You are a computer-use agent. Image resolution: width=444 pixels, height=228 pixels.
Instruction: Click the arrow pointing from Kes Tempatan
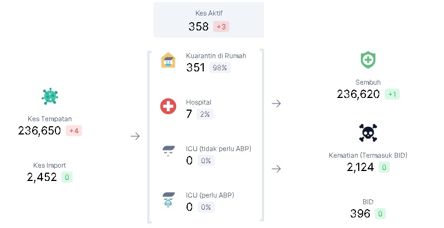pos(135,136)
